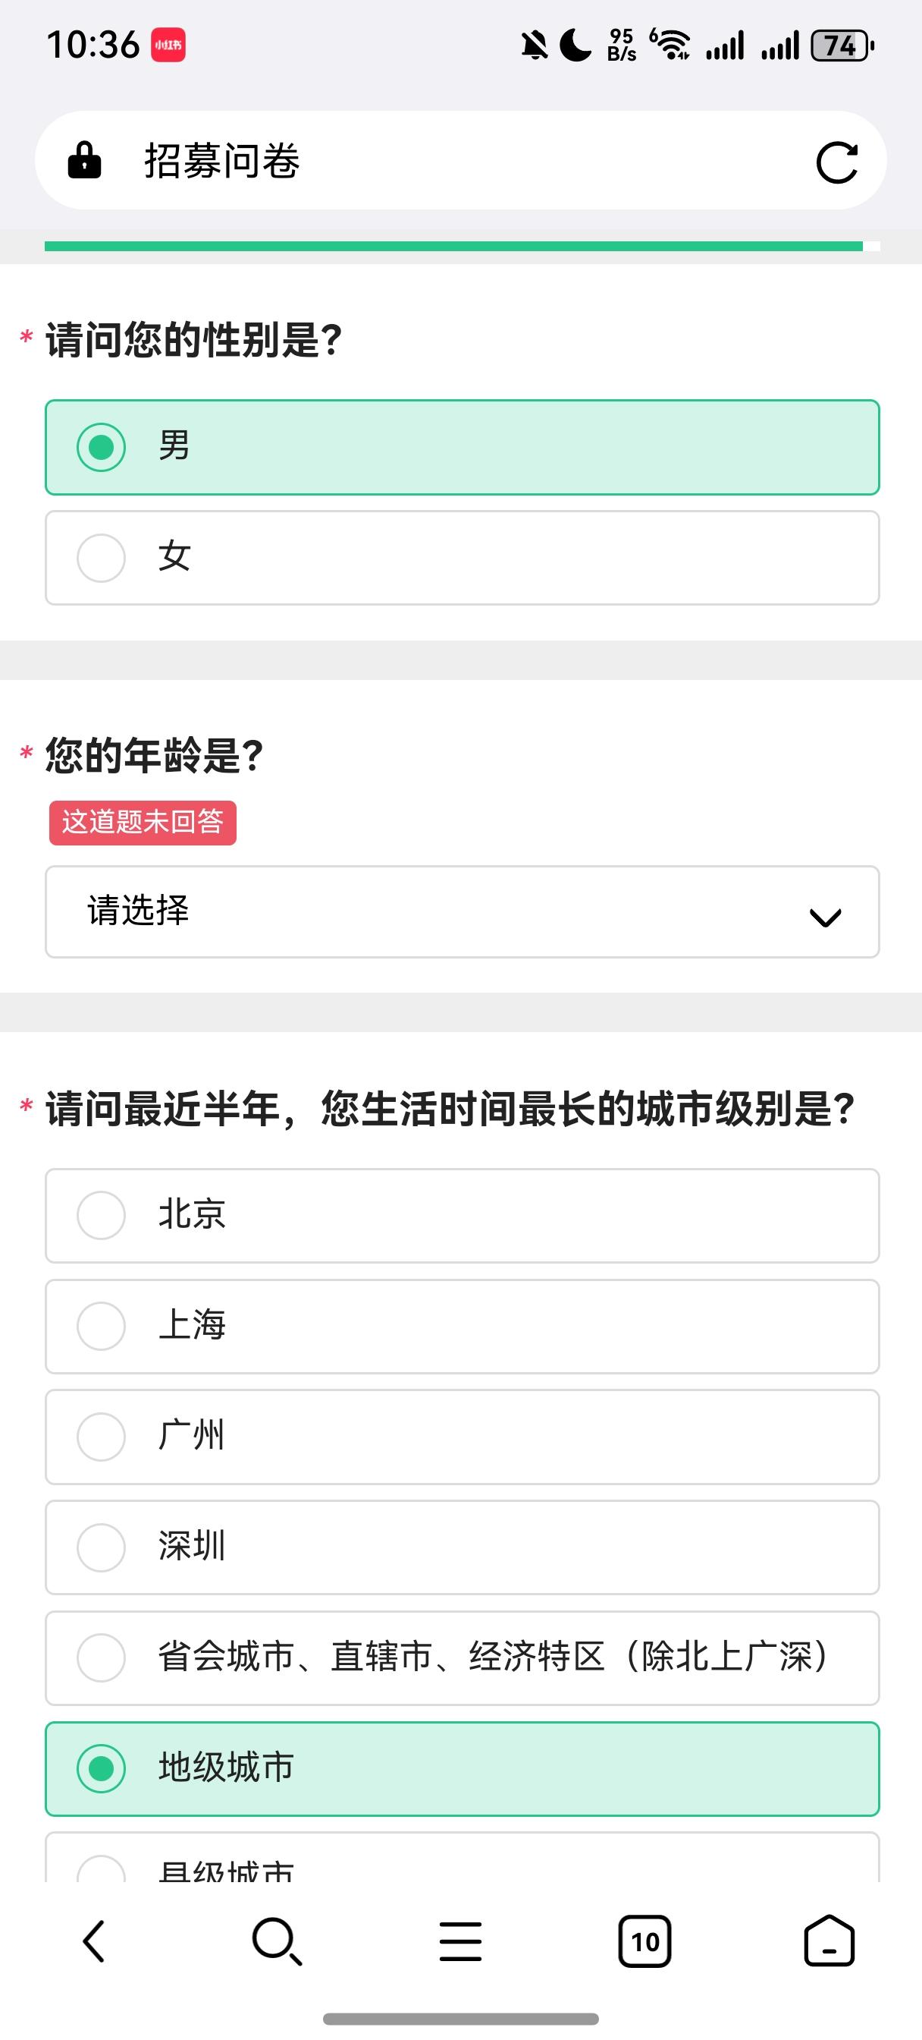Click the green survey progress bar

pos(453,247)
